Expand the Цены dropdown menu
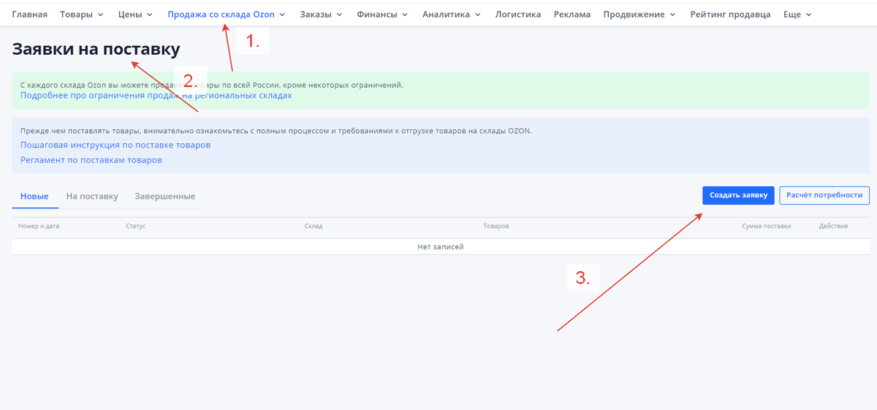The image size is (877, 410). 135,15
